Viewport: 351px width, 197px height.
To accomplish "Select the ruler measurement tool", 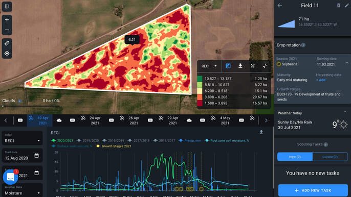I will coord(7,43).
